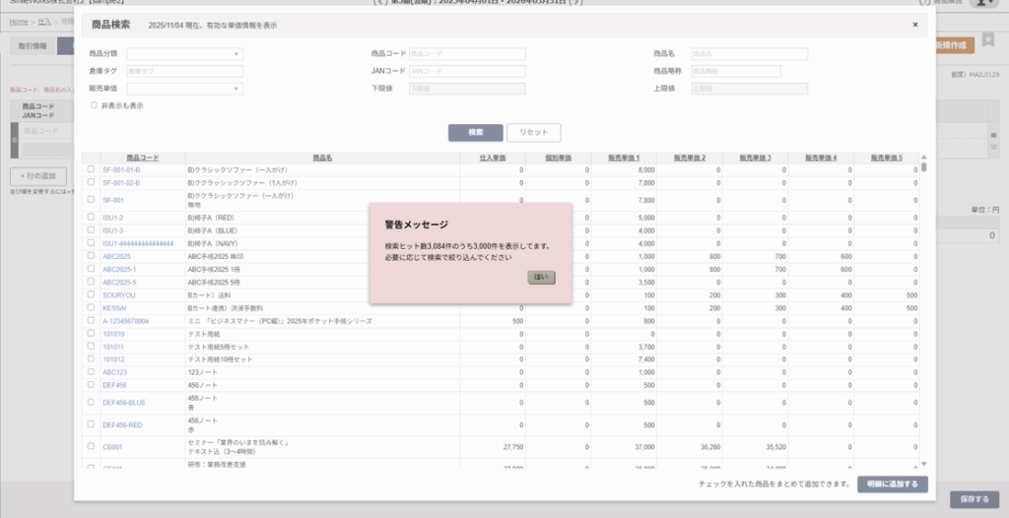Open the 販売単価 dropdown
Viewport: 1009px width, 518px height.
(x=184, y=89)
